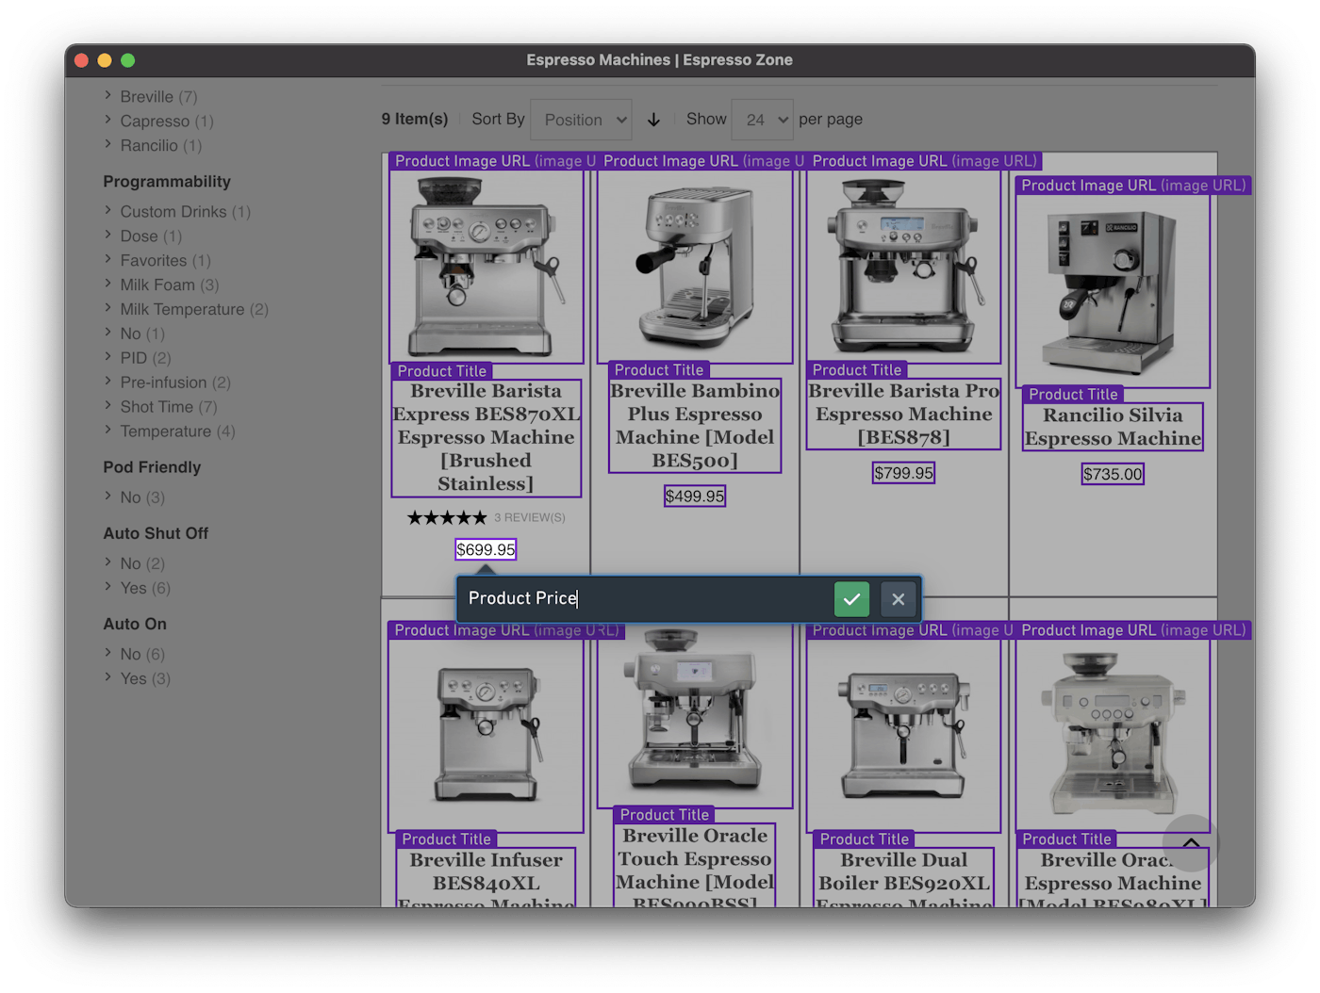Filter by Milk Temperature (2)
Screen dimensions: 1320x993
pos(194,310)
